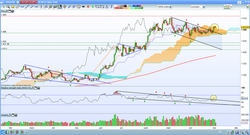This screenshot has height=135, width=250.
Task: Expand the chart indicators template arrow
Action: pos(231,7)
